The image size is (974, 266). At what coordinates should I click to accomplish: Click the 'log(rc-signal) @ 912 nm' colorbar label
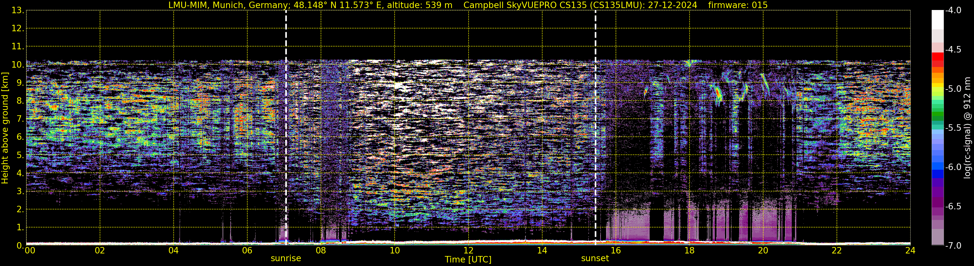pos(967,128)
